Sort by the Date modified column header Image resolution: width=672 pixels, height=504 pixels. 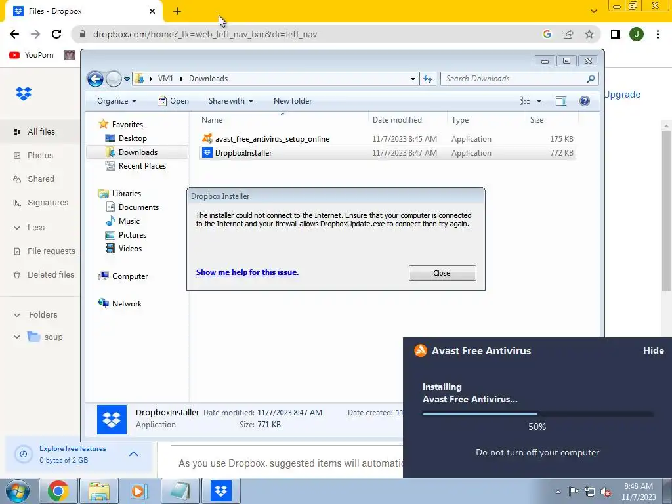(x=397, y=120)
